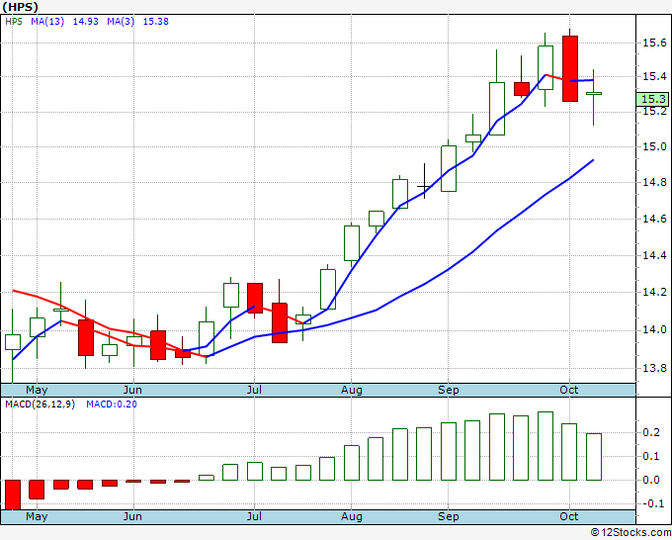The image size is (672, 540).
Task: Click Oct on the MACD panel time axis
Action: [568, 516]
